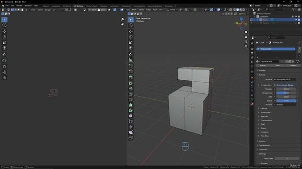Click the New image button in UV editor

coord(92,10)
